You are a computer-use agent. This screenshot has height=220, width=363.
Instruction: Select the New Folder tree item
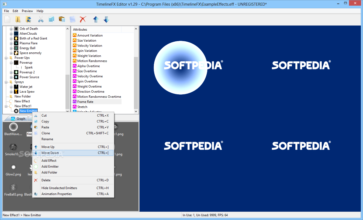coord(23,96)
